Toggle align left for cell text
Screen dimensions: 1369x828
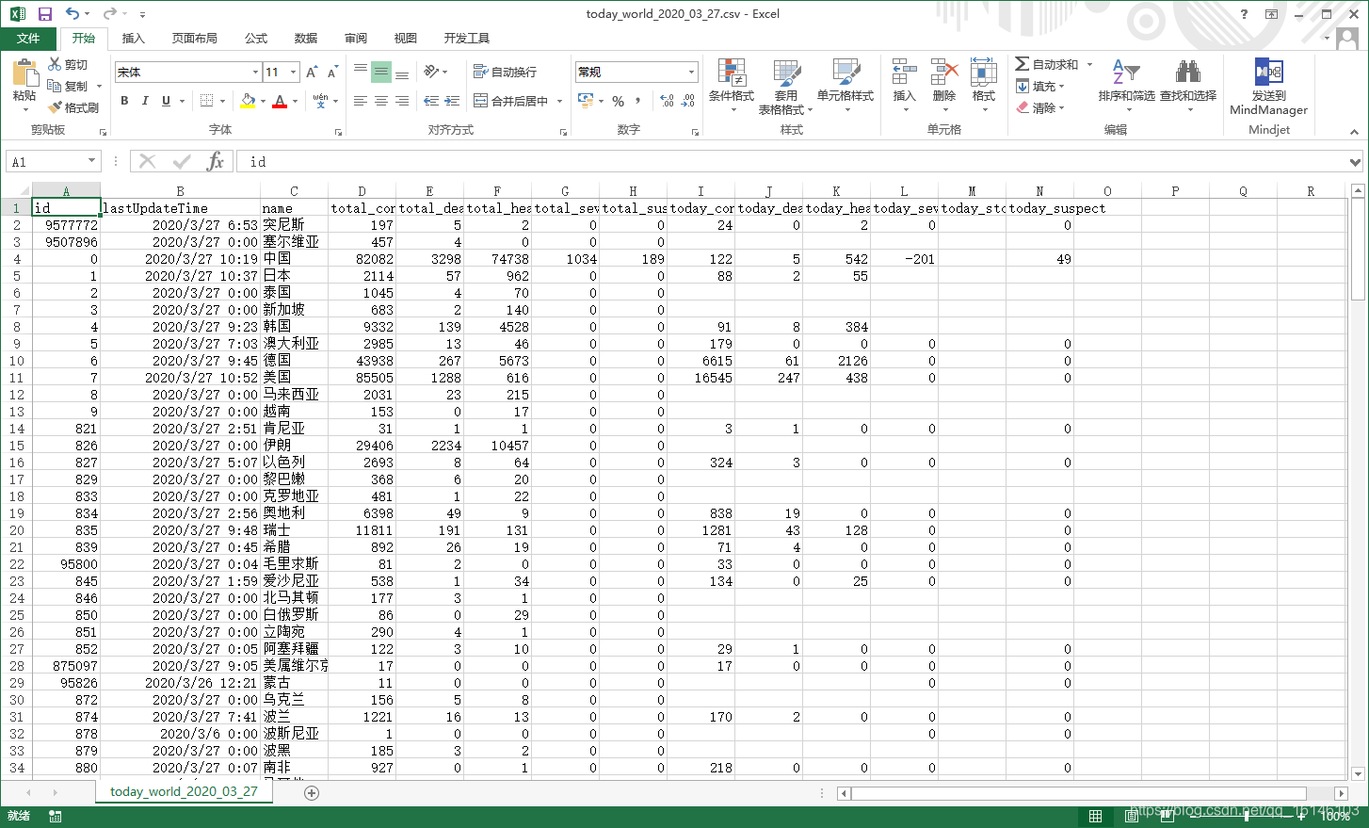(x=361, y=101)
